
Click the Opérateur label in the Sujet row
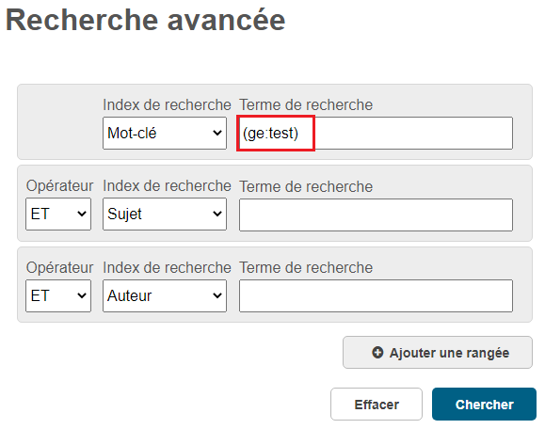pos(60,186)
